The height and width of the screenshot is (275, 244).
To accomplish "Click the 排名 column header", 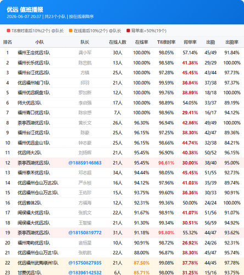I will click(x=8, y=42).
